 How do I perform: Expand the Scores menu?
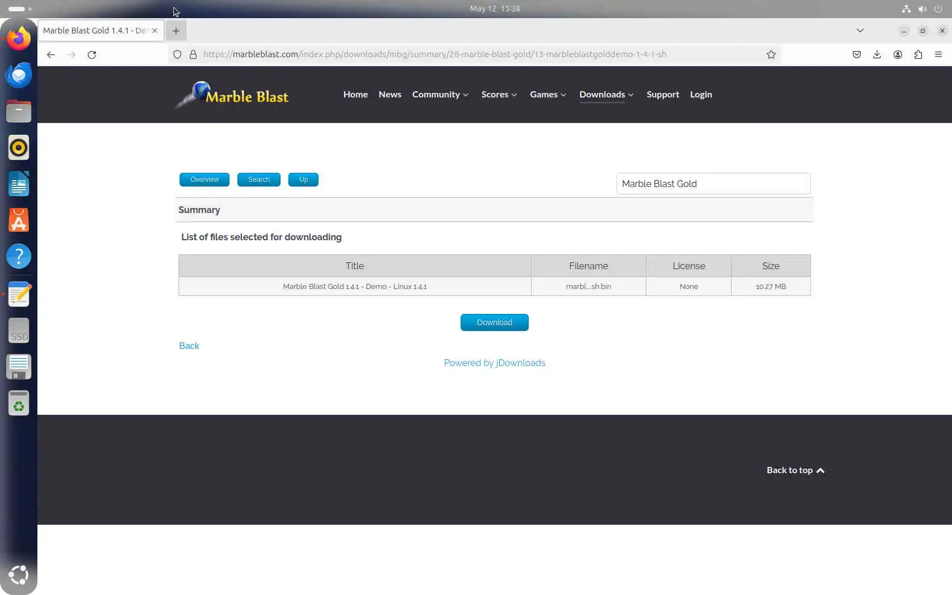click(499, 95)
